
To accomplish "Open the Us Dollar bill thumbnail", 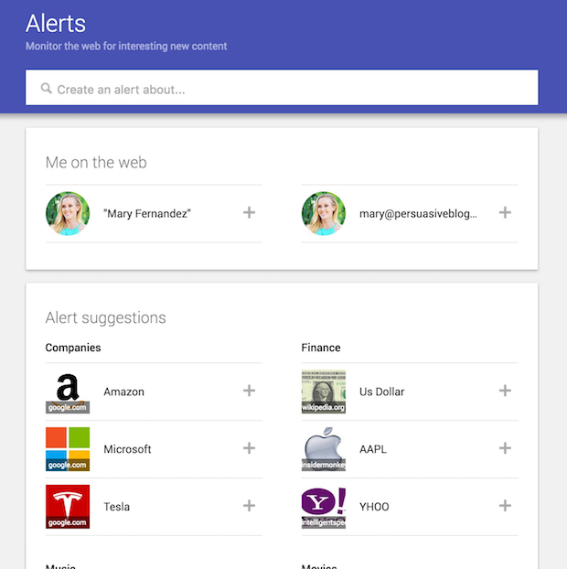I will click(324, 392).
